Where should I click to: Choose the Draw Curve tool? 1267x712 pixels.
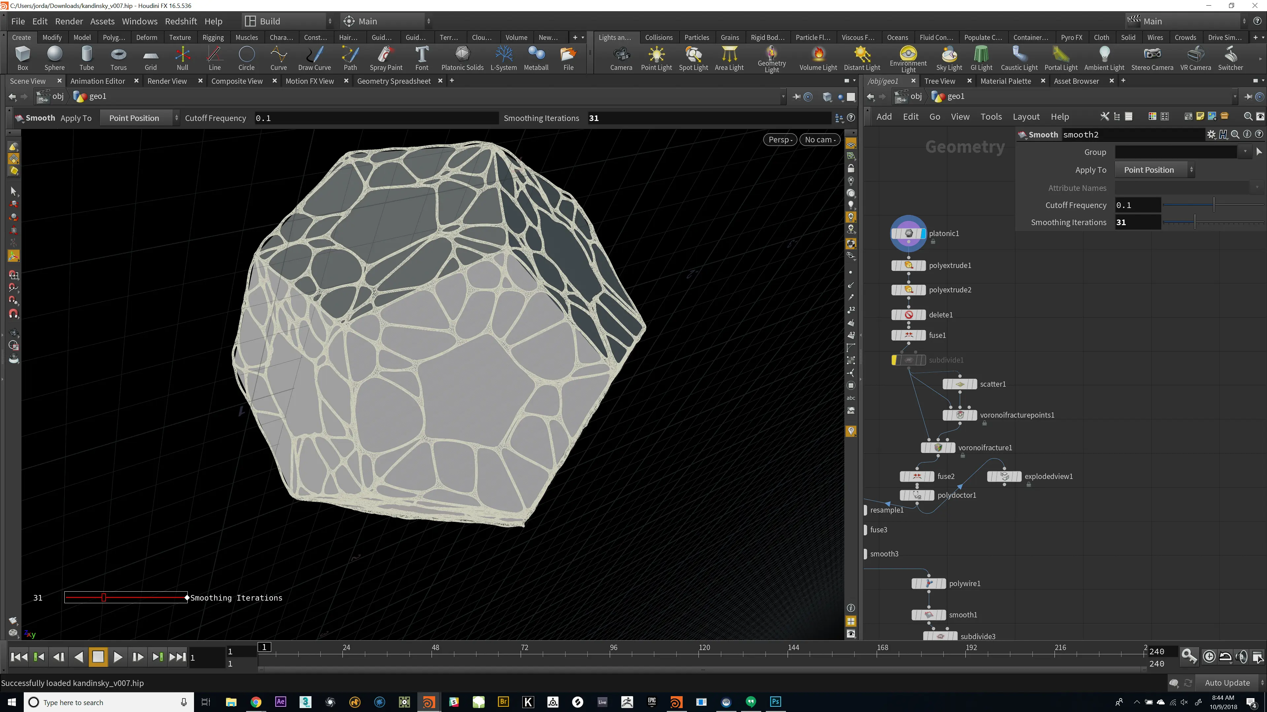click(x=314, y=58)
